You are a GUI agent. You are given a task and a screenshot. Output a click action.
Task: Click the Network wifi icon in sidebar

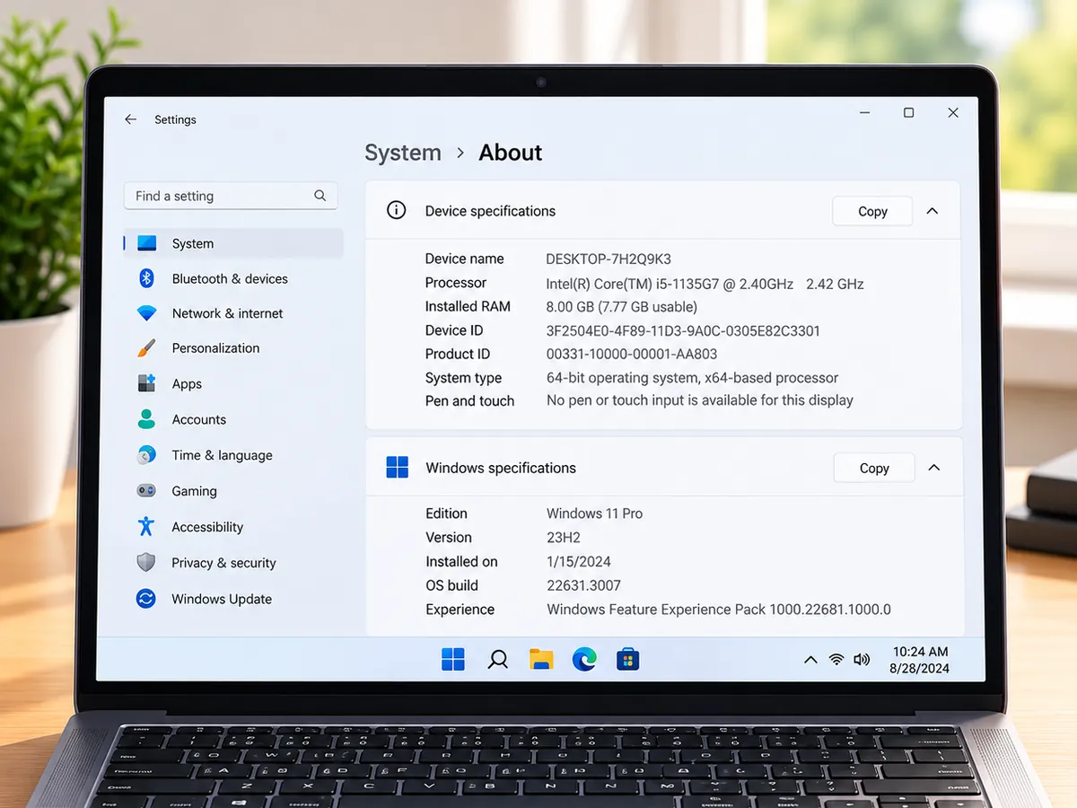tap(146, 313)
